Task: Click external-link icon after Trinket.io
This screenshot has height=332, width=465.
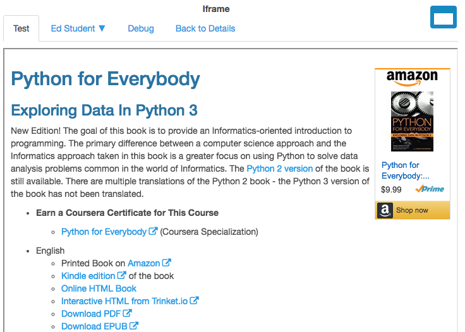Action: (194, 300)
